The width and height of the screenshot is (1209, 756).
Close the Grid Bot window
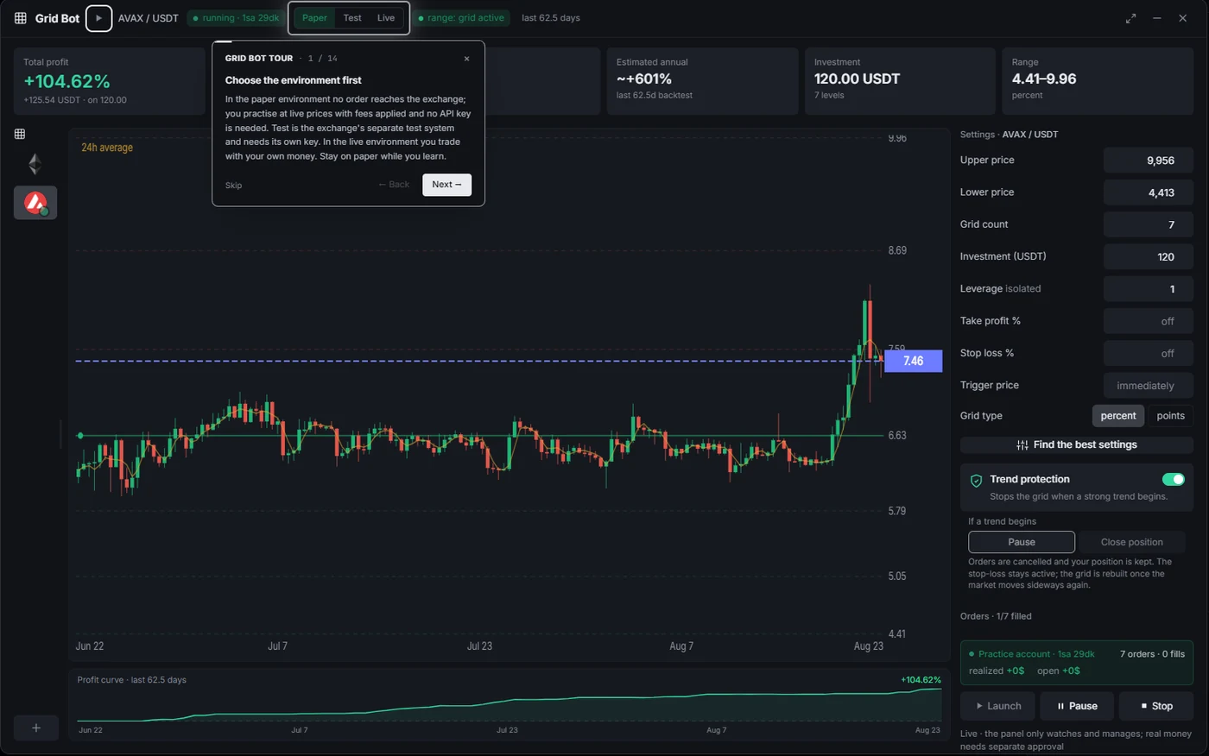coord(1183,18)
